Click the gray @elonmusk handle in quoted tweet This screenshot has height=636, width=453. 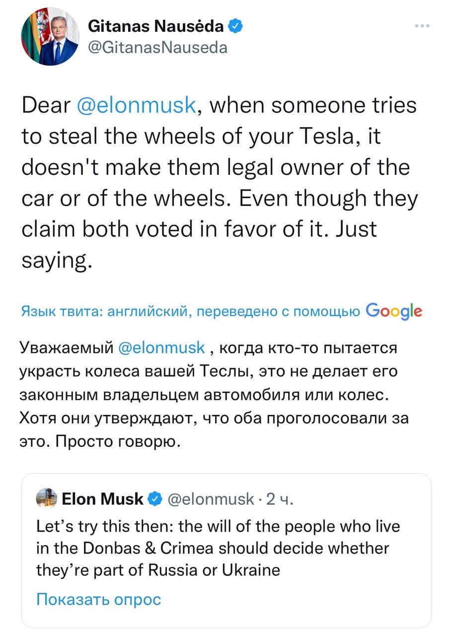[x=211, y=498]
